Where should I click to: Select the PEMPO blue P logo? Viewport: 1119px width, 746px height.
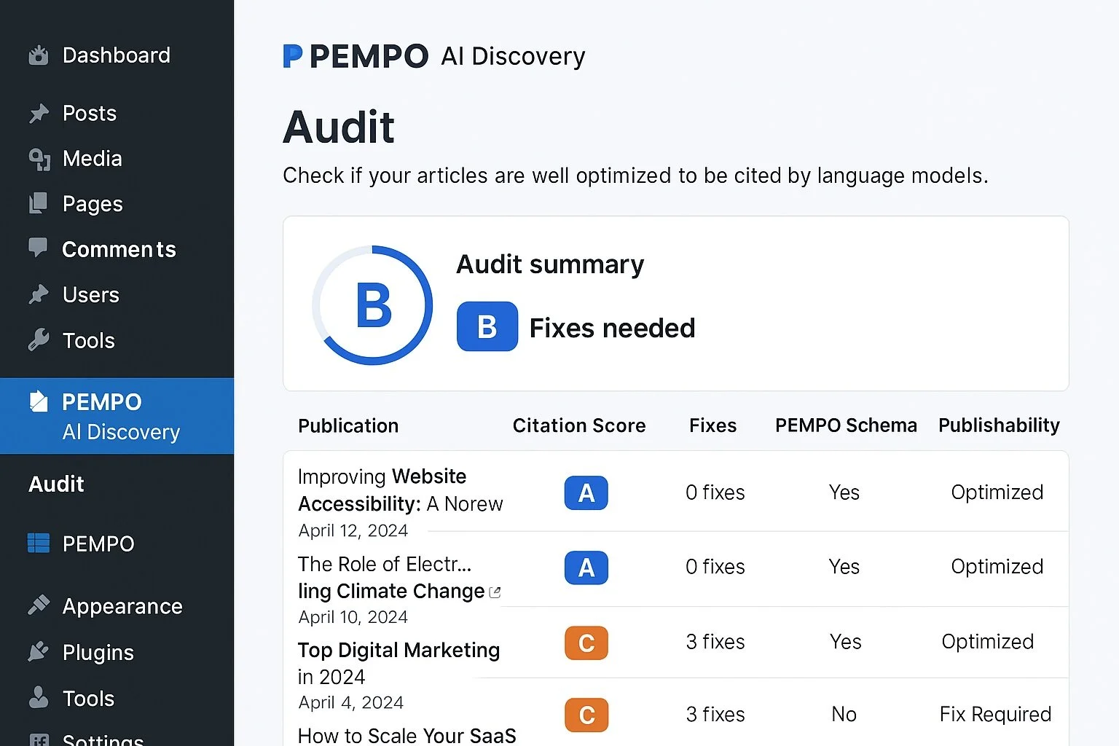pos(293,56)
